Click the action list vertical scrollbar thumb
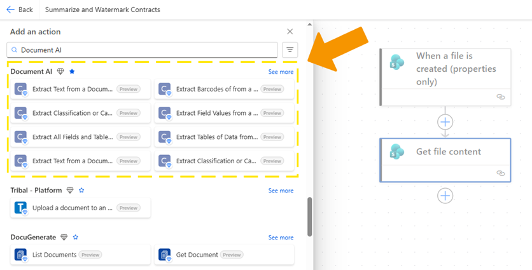 coord(309,217)
